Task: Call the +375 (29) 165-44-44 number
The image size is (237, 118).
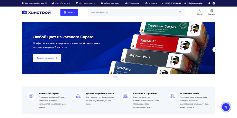Action: click(x=171, y=3)
